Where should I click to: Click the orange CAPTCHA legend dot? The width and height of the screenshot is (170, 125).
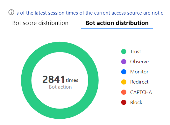[124, 92]
